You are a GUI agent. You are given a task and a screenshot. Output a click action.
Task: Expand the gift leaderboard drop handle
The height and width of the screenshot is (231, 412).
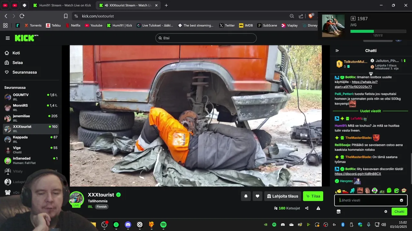coord(371,73)
